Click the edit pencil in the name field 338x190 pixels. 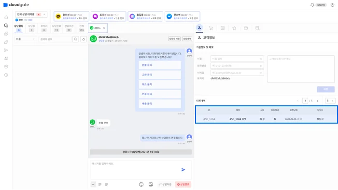coord(261,59)
